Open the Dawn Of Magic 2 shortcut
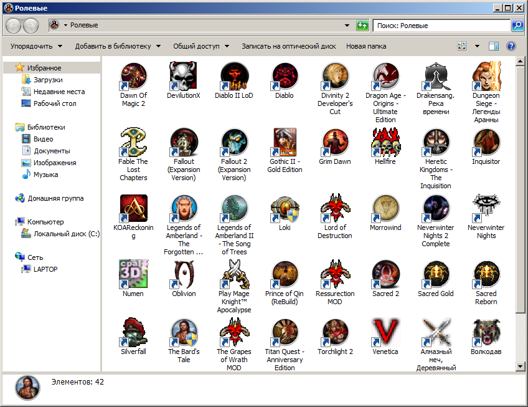The width and height of the screenshot is (528, 407). tap(133, 76)
